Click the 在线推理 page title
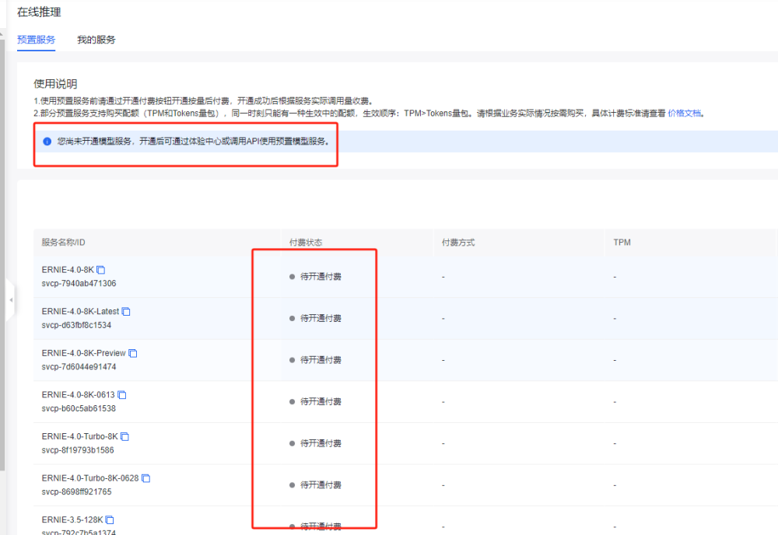778x535 pixels. (39, 12)
